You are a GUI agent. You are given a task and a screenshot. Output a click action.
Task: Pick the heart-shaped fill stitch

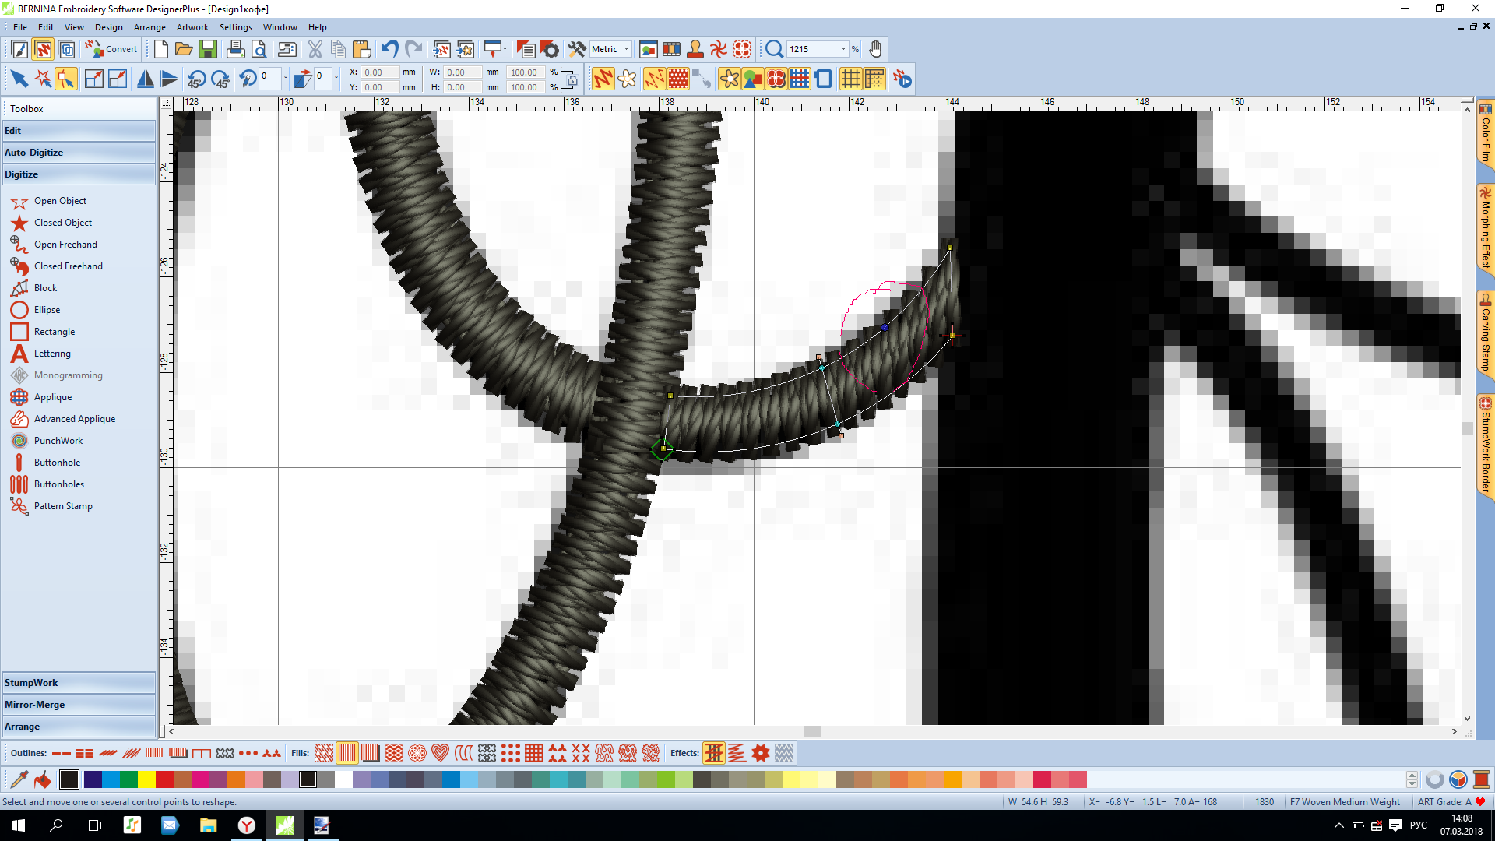(440, 753)
